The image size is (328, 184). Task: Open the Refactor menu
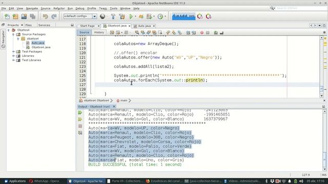59,8
